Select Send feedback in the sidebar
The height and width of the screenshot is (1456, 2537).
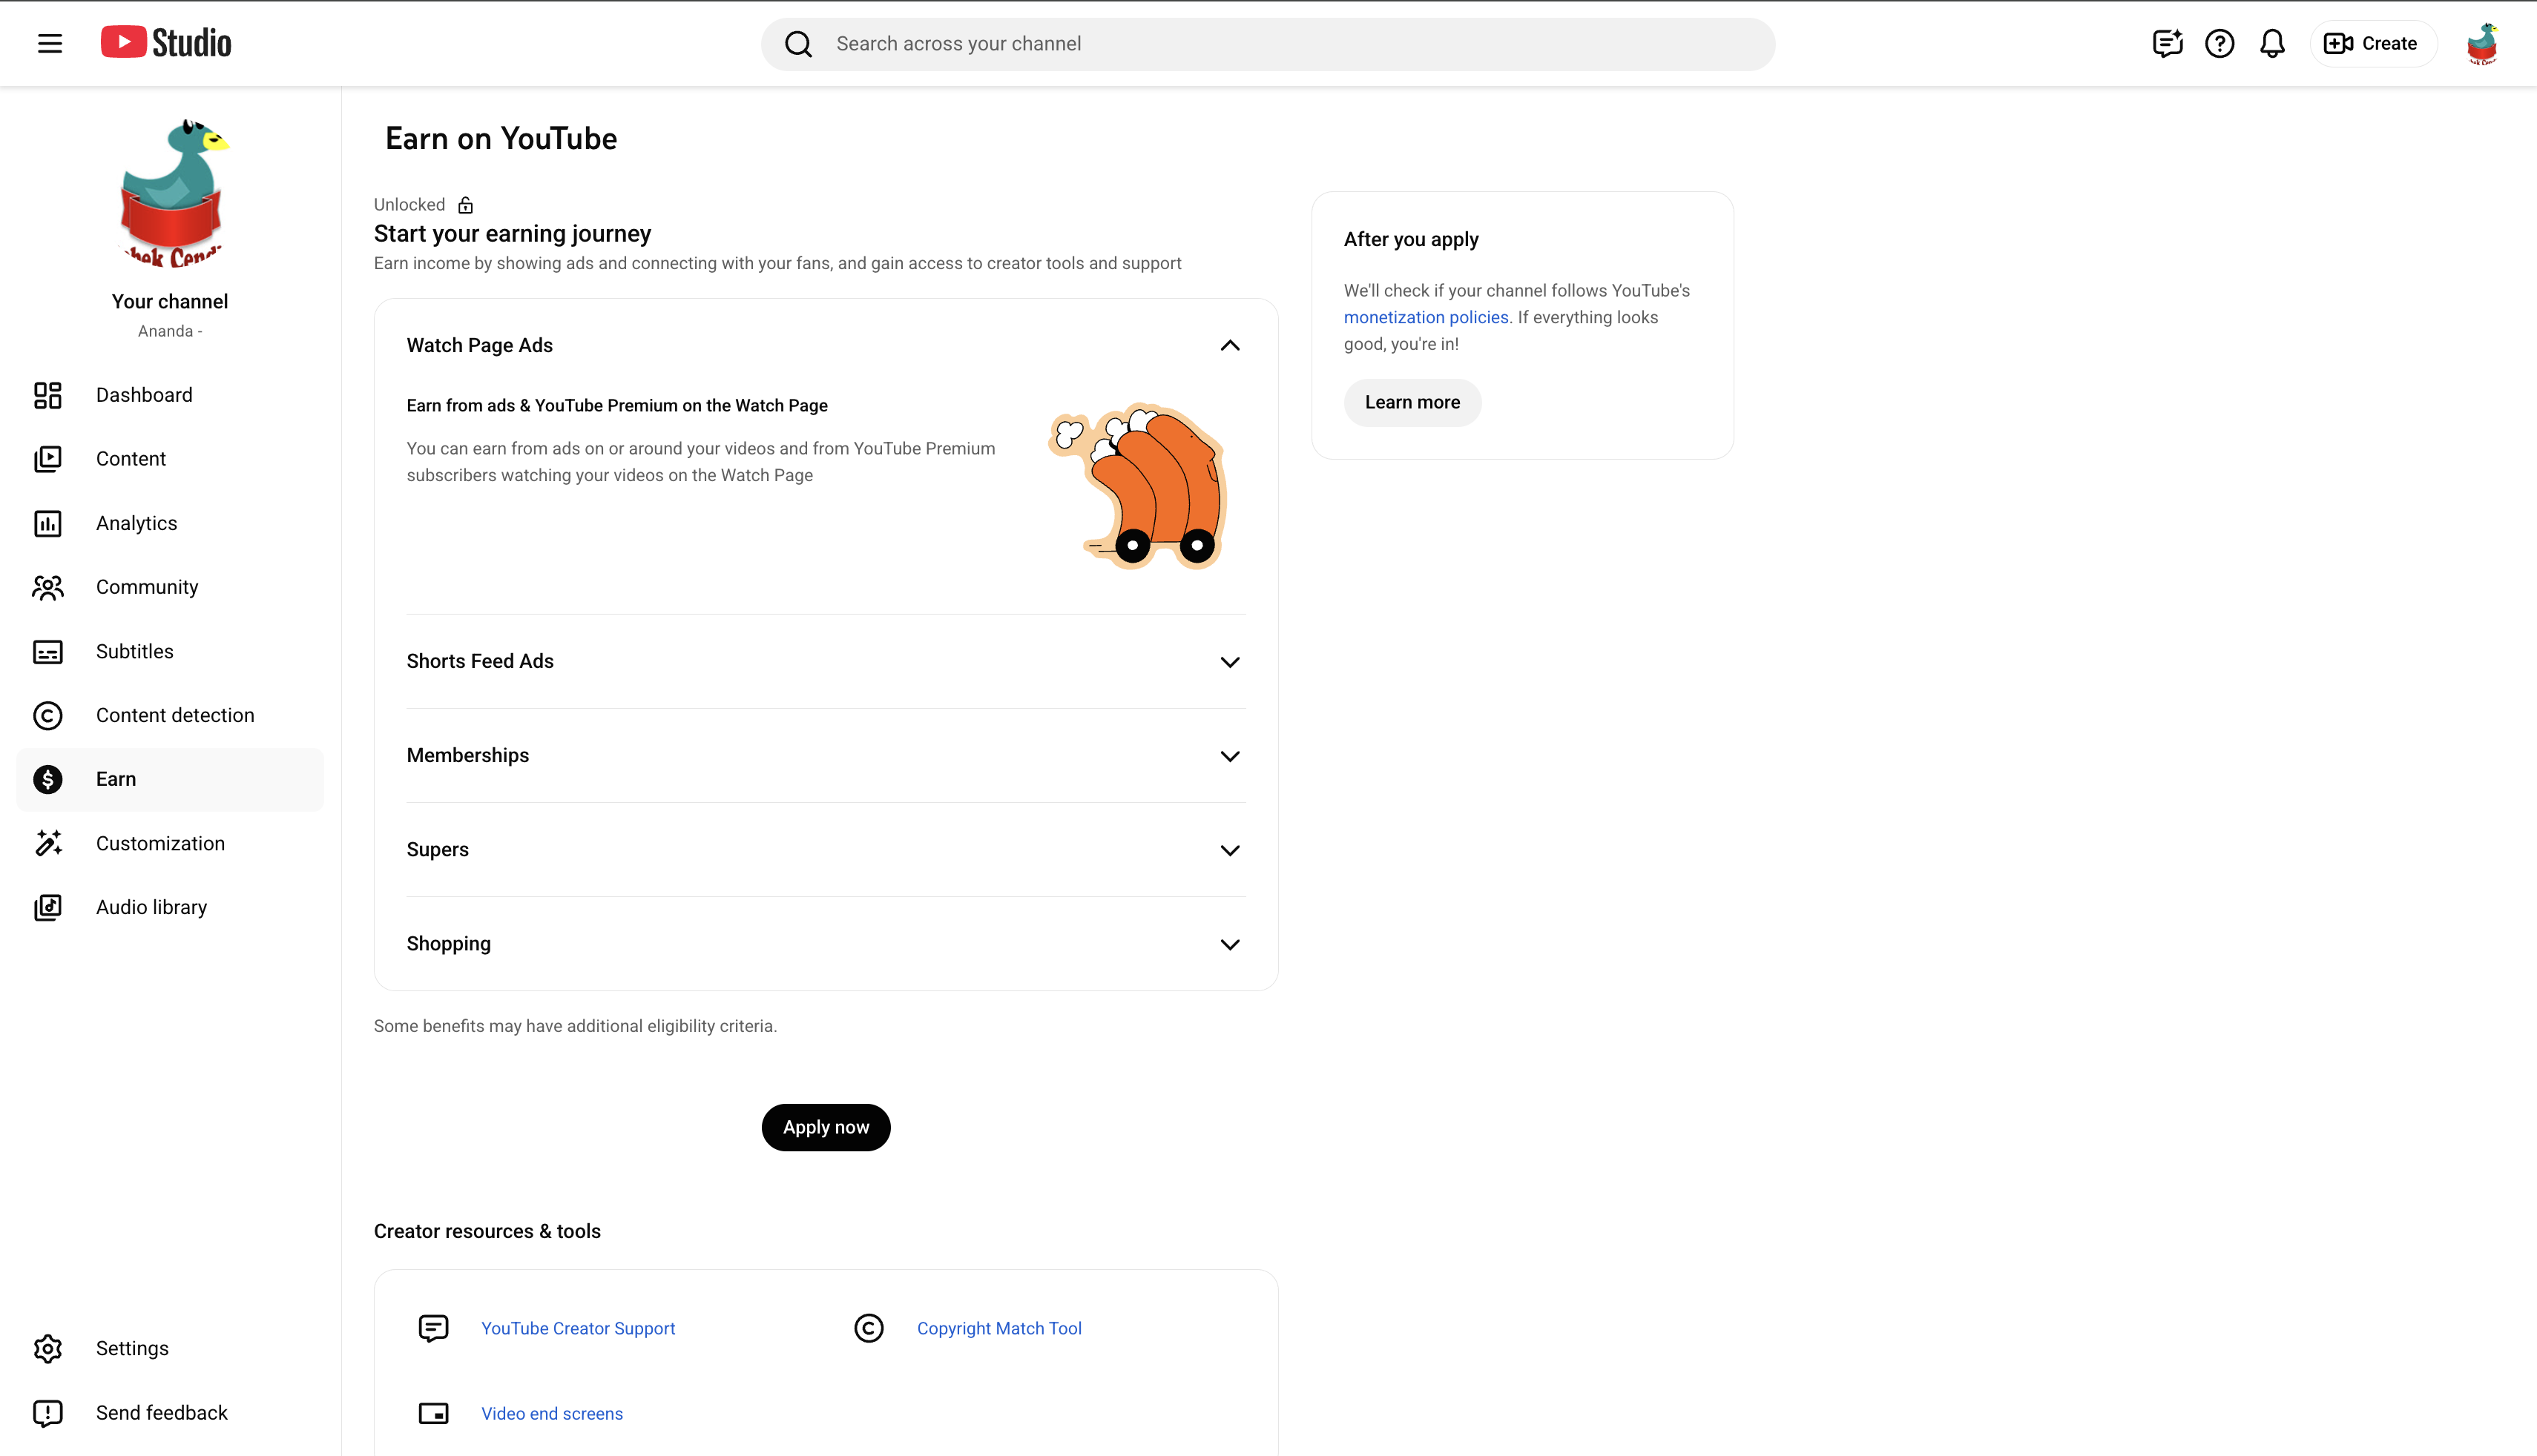tap(170, 1413)
